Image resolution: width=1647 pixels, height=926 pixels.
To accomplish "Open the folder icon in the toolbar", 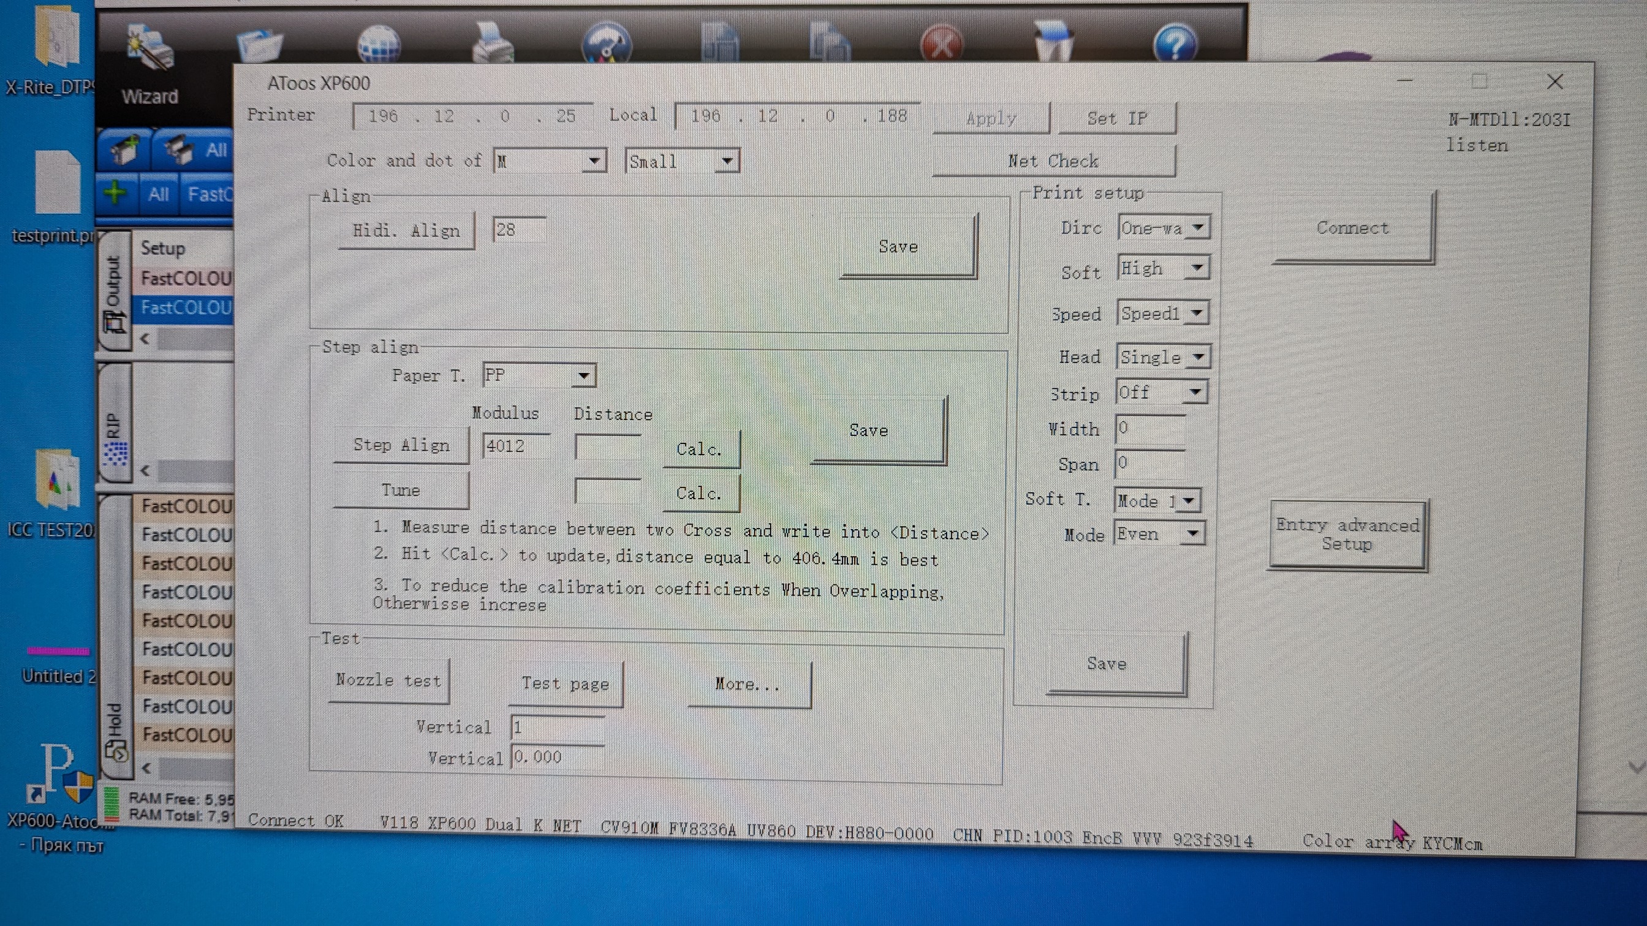I will pyautogui.click(x=260, y=45).
